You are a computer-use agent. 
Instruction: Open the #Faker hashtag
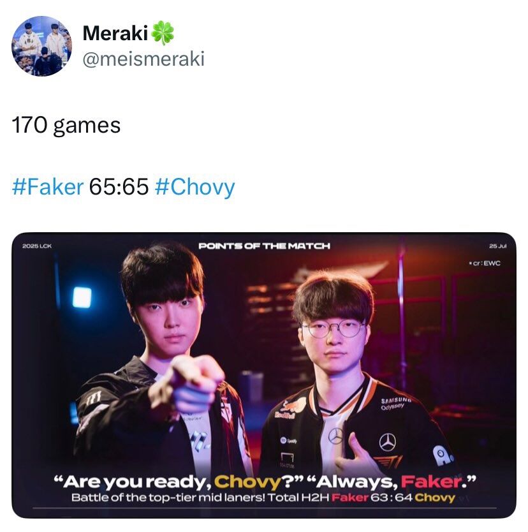point(47,187)
